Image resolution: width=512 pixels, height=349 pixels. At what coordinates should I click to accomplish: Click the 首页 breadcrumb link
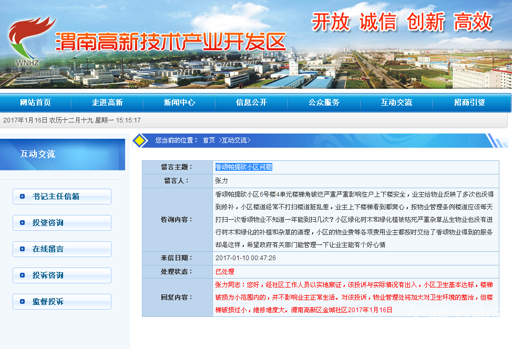209,140
